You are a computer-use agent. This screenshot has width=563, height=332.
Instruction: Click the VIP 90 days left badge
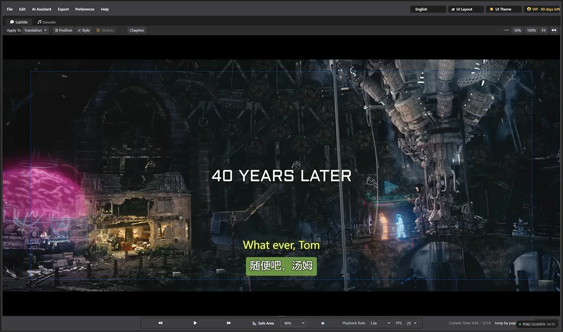tap(542, 9)
